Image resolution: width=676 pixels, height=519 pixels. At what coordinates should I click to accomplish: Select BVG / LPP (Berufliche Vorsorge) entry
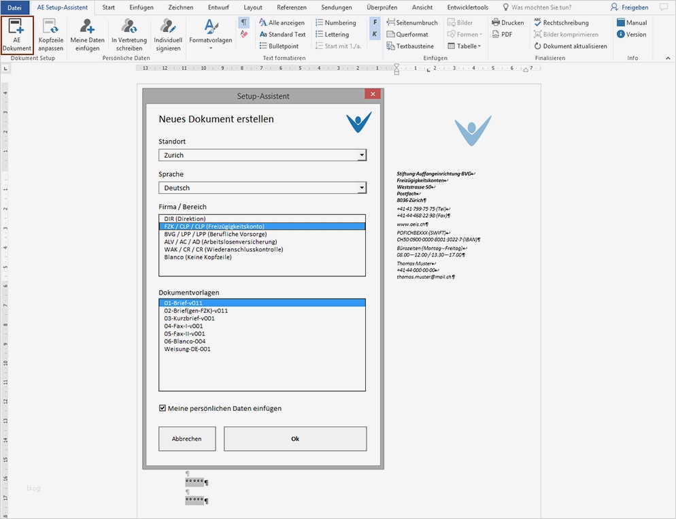coord(262,234)
